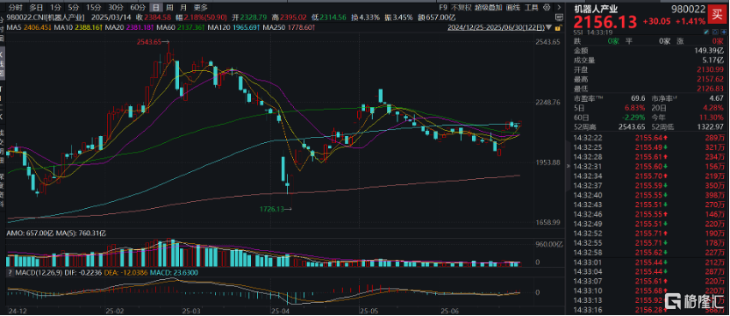Click the 25-03 date axis label
This screenshot has height=316, width=730.
point(190,310)
